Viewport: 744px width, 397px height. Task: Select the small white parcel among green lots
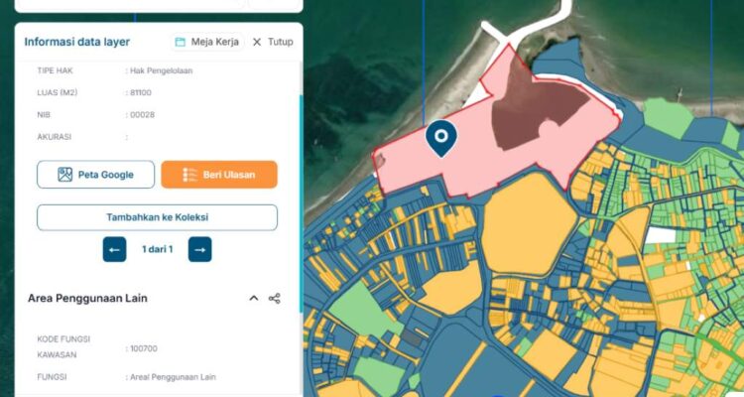[x=660, y=235]
